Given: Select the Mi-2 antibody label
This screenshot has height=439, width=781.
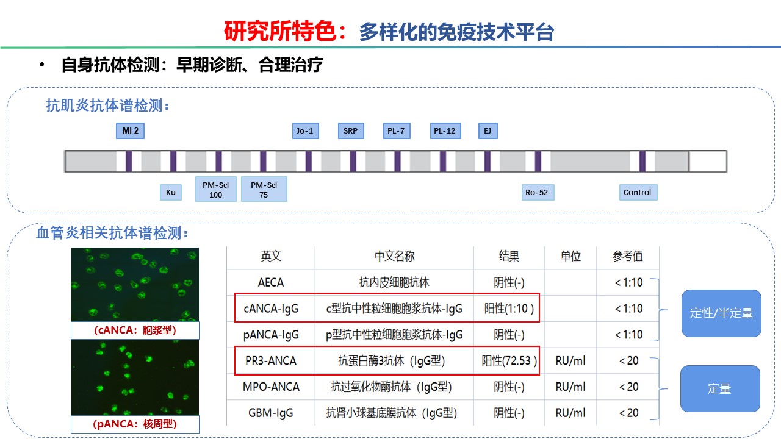Looking at the screenshot, I should coord(131,130).
